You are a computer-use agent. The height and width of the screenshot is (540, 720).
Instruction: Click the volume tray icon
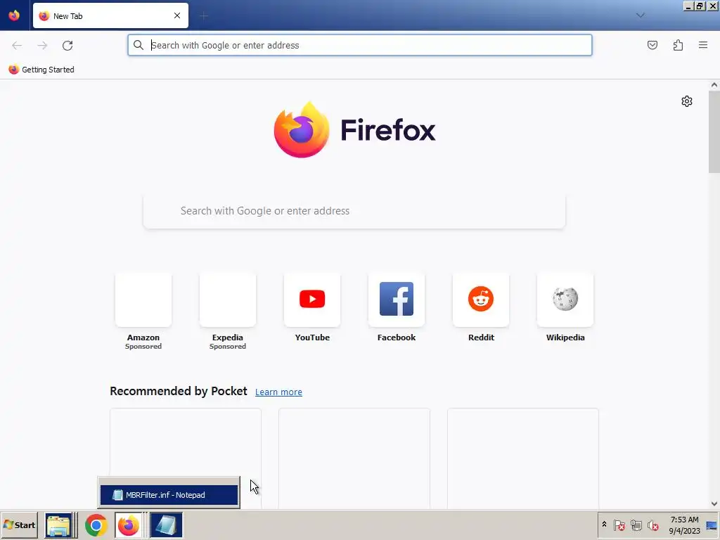653,525
